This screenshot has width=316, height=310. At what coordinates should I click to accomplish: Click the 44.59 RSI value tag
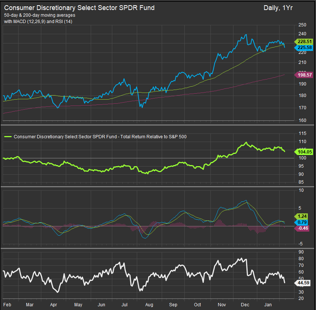(303, 283)
